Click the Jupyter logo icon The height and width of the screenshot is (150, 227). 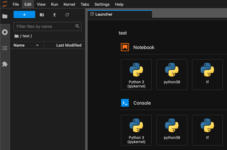(5, 4)
